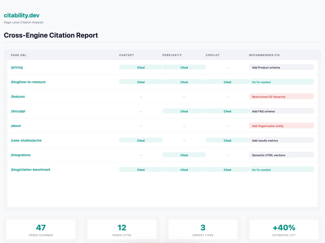The image size is (325, 243).
Task: Click ChatGPT Cited badge in /blog/citation-benchmark row
Action: click(141, 170)
